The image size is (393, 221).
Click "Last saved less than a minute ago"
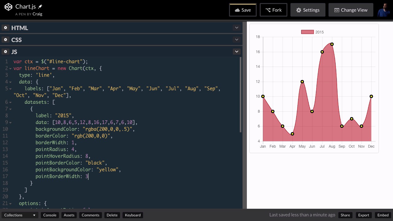click(x=302, y=215)
